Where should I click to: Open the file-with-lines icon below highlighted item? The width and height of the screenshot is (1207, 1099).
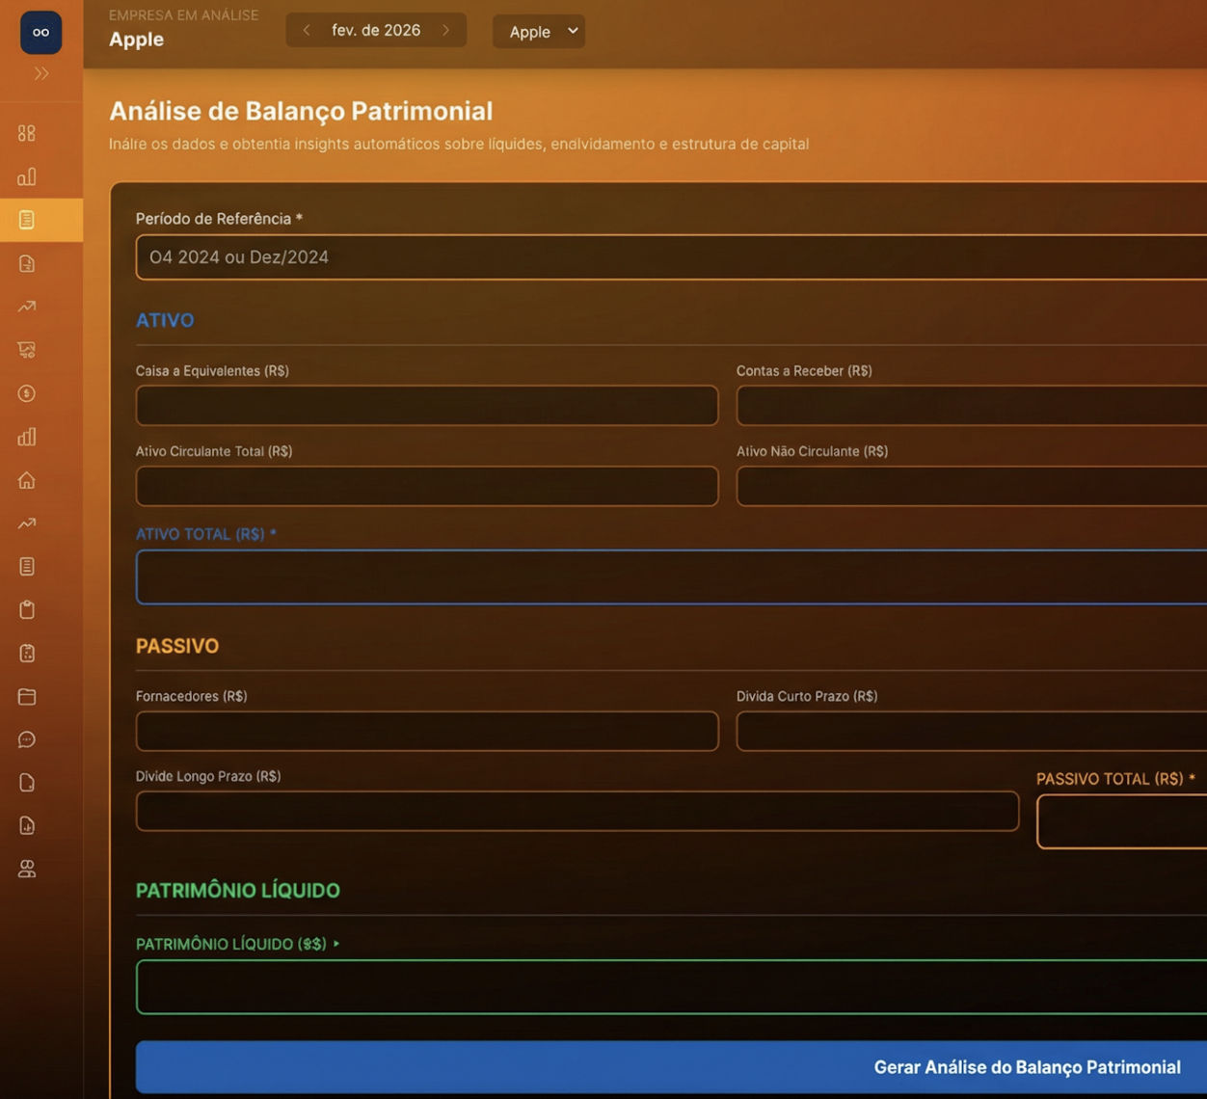[x=27, y=263]
